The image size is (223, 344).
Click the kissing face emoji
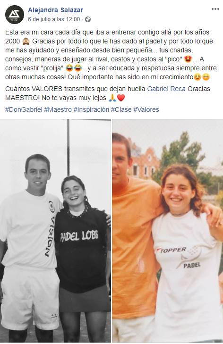tap(206, 77)
